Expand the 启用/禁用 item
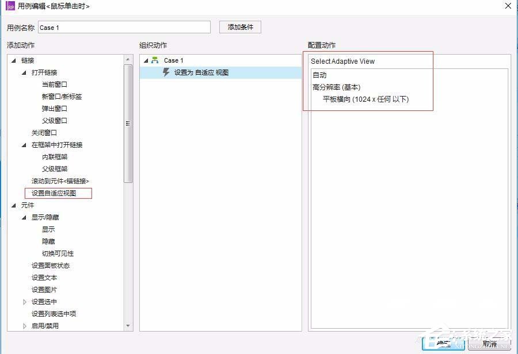 pos(24,326)
